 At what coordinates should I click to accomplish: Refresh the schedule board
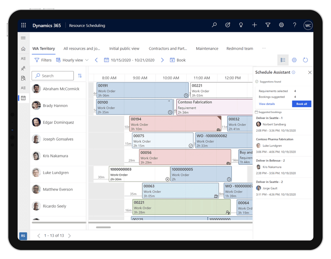pos(305,60)
